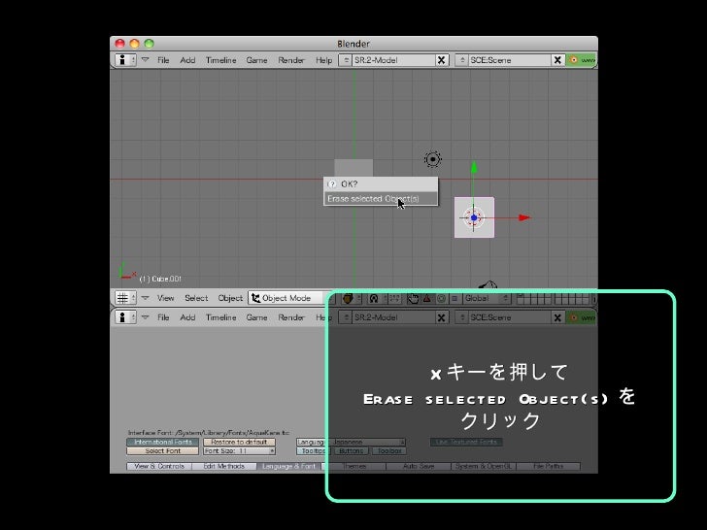Adjust Font Size: 11 number field
This screenshot has width=707, height=530.
click(240, 450)
